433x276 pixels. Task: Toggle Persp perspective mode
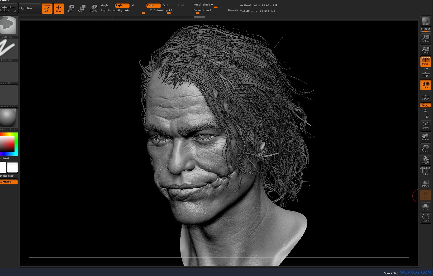pos(425,62)
